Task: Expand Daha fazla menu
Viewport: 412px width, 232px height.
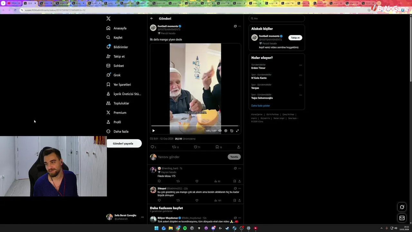Action: pyautogui.click(x=117, y=131)
